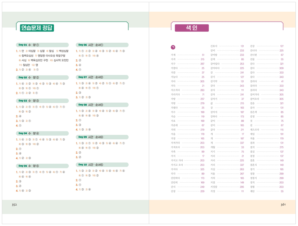Click the index entry 걸어가다
This screenshot has height=226, width=298.
[267, 95]
